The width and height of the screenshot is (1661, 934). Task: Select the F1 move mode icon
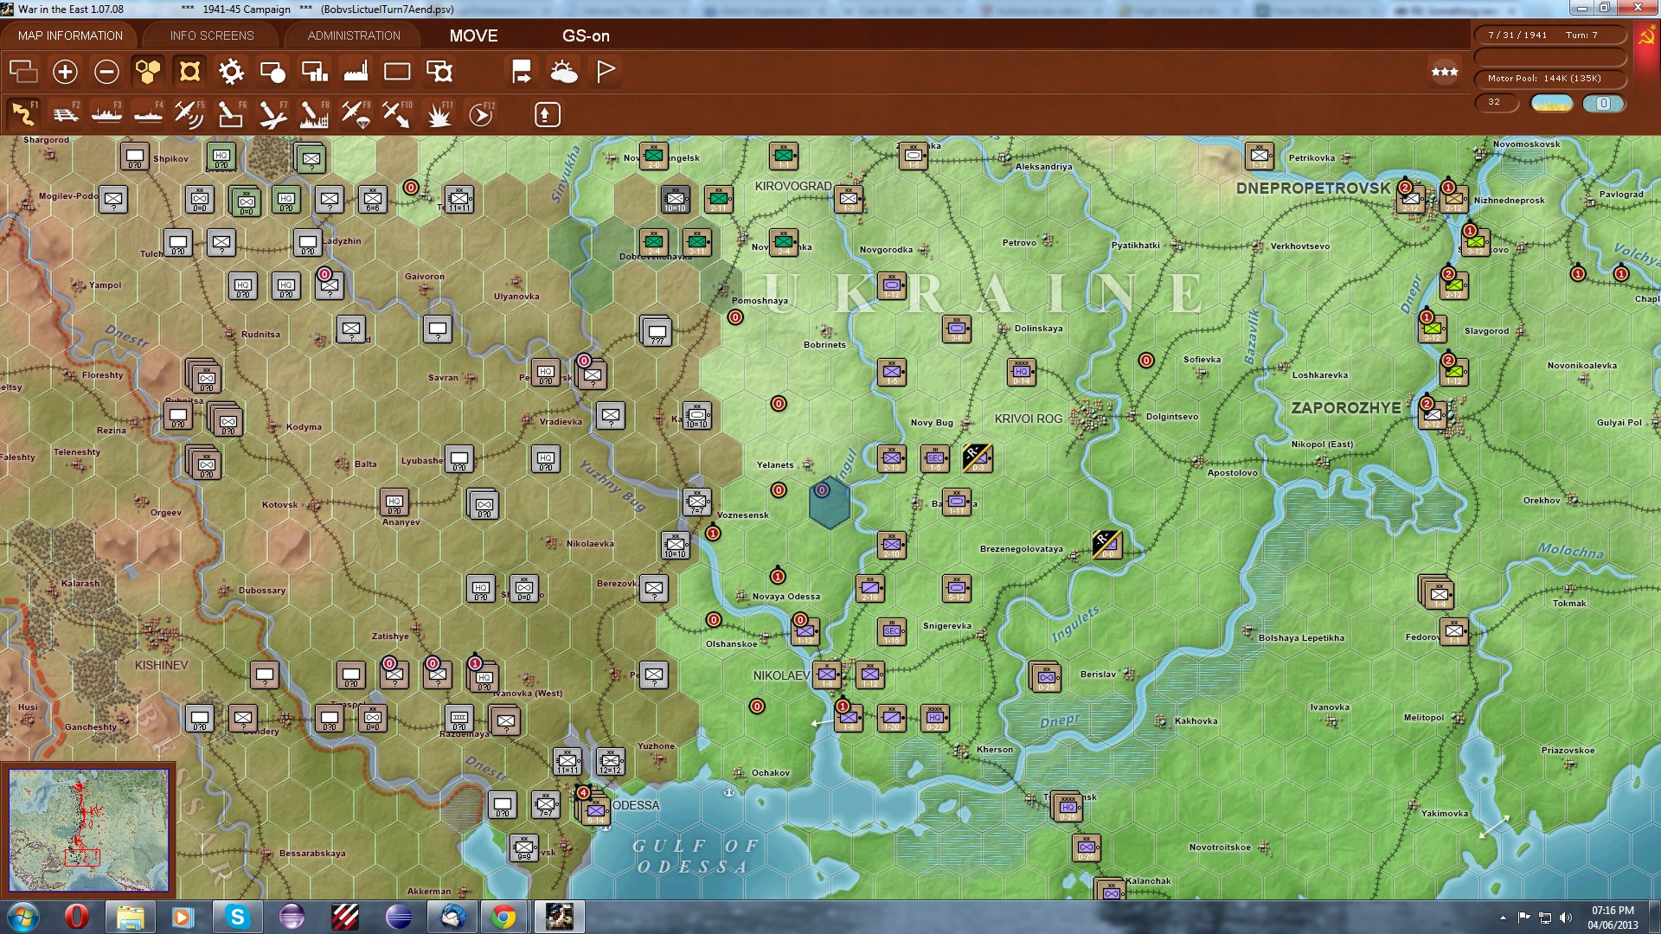[23, 114]
